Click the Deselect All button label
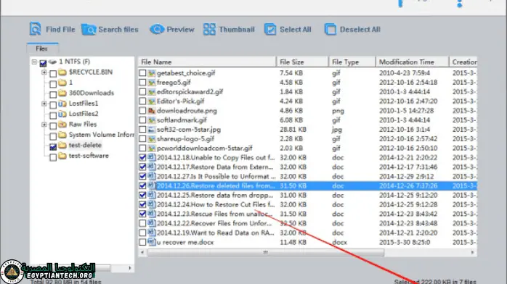This screenshot has height=284, width=507. pyautogui.click(x=360, y=29)
